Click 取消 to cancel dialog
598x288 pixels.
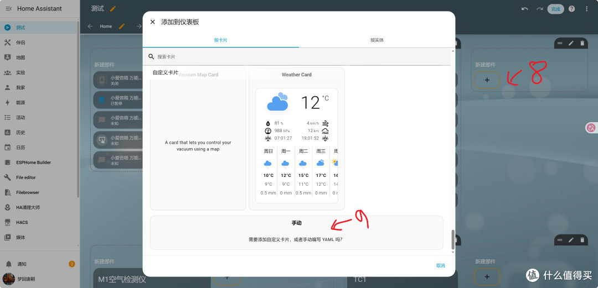click(x=441, y=265)
